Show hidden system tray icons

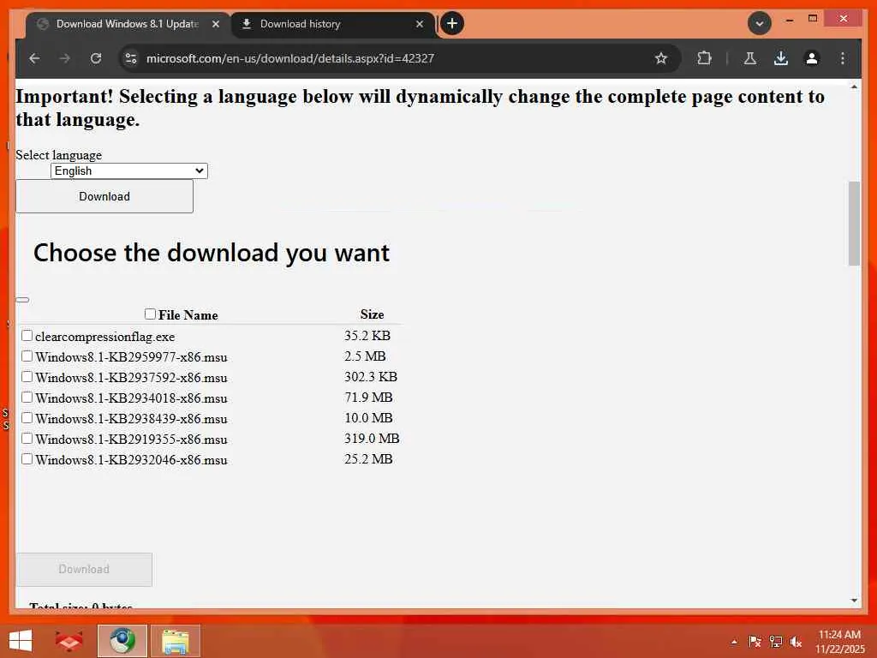(734, 642)
